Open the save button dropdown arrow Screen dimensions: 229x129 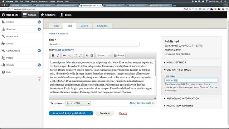coord(91,113)
